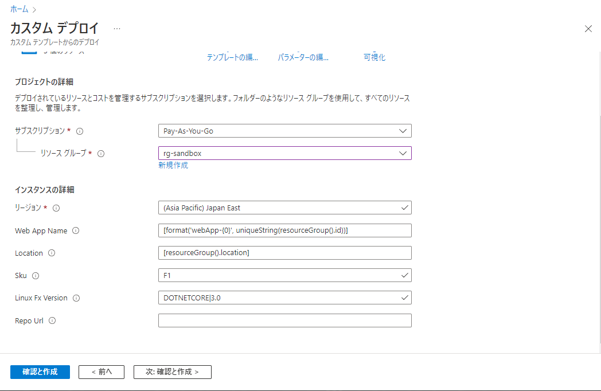601x391 pixels.
Task: Click inside the empty Repo Url field
Action: (285, 320)
